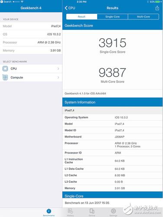The height and width of the screenshot is (217, 163).
Task: Tap the Wi-Fi icon in status bar
Action: [22, 2]
